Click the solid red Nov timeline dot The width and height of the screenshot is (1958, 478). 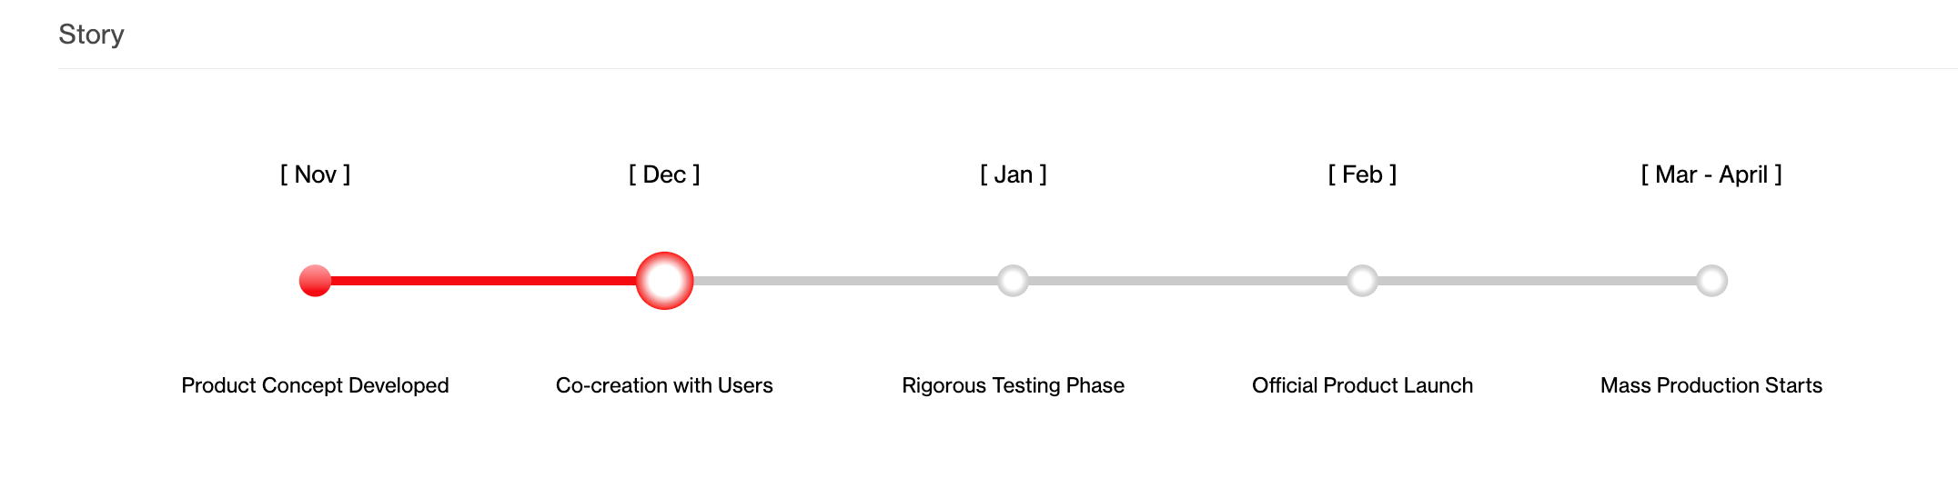pos(315,281)
